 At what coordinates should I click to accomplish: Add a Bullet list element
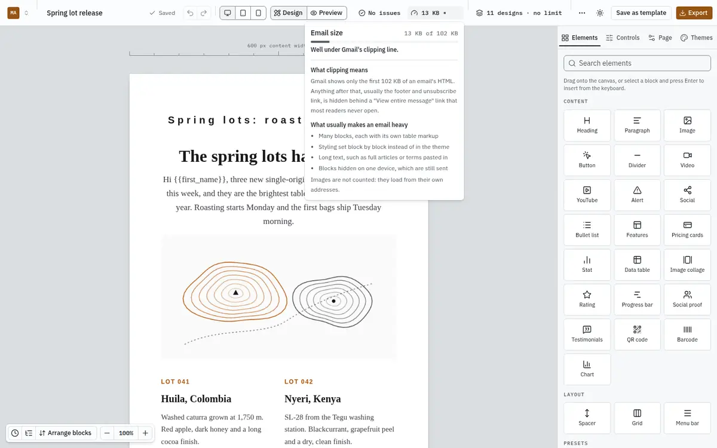[x=587, y=230]
